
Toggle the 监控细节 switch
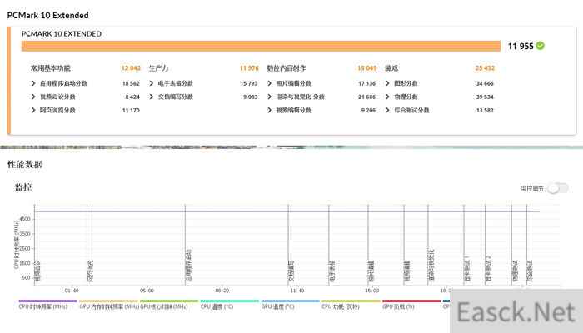pyautogui.click(x=558, y=188)
